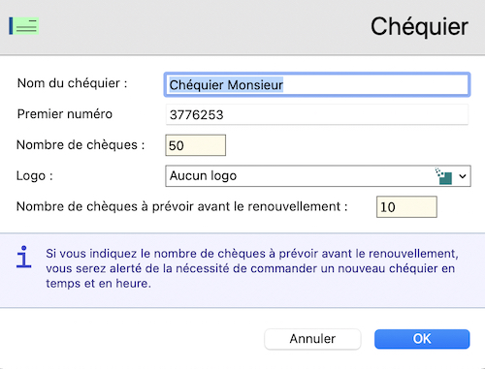This screenshot has width=485, height=369.
Task: Click the Premier numéro label
Action: [65, 114]
